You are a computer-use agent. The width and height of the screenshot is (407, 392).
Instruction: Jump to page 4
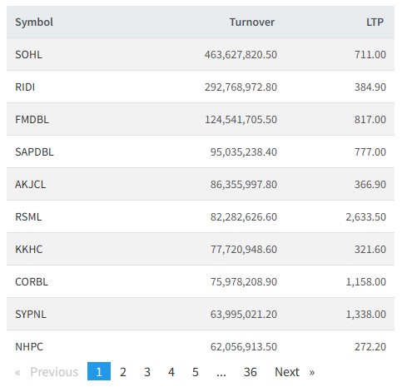pyautogui.click(x=171, y=372)
